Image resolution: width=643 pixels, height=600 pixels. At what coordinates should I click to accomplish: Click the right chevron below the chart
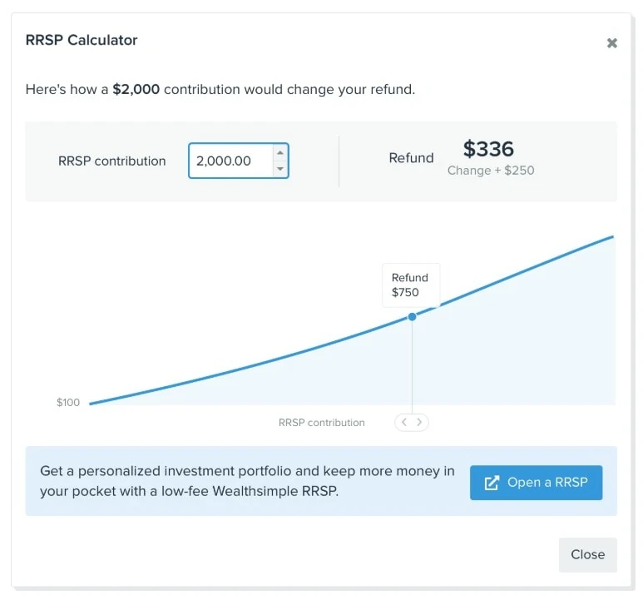click(419, 422)
